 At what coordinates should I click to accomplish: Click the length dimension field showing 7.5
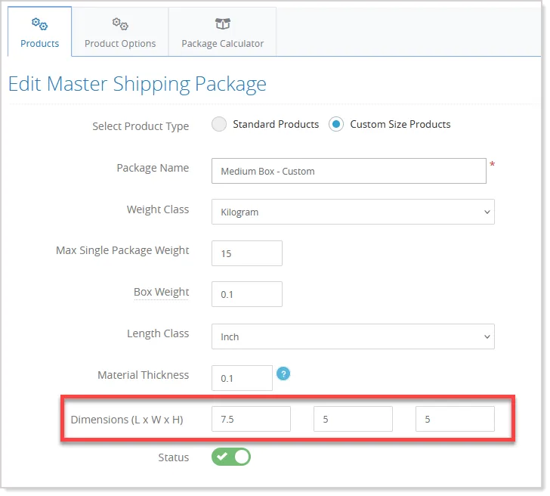(x=251, y=419)
